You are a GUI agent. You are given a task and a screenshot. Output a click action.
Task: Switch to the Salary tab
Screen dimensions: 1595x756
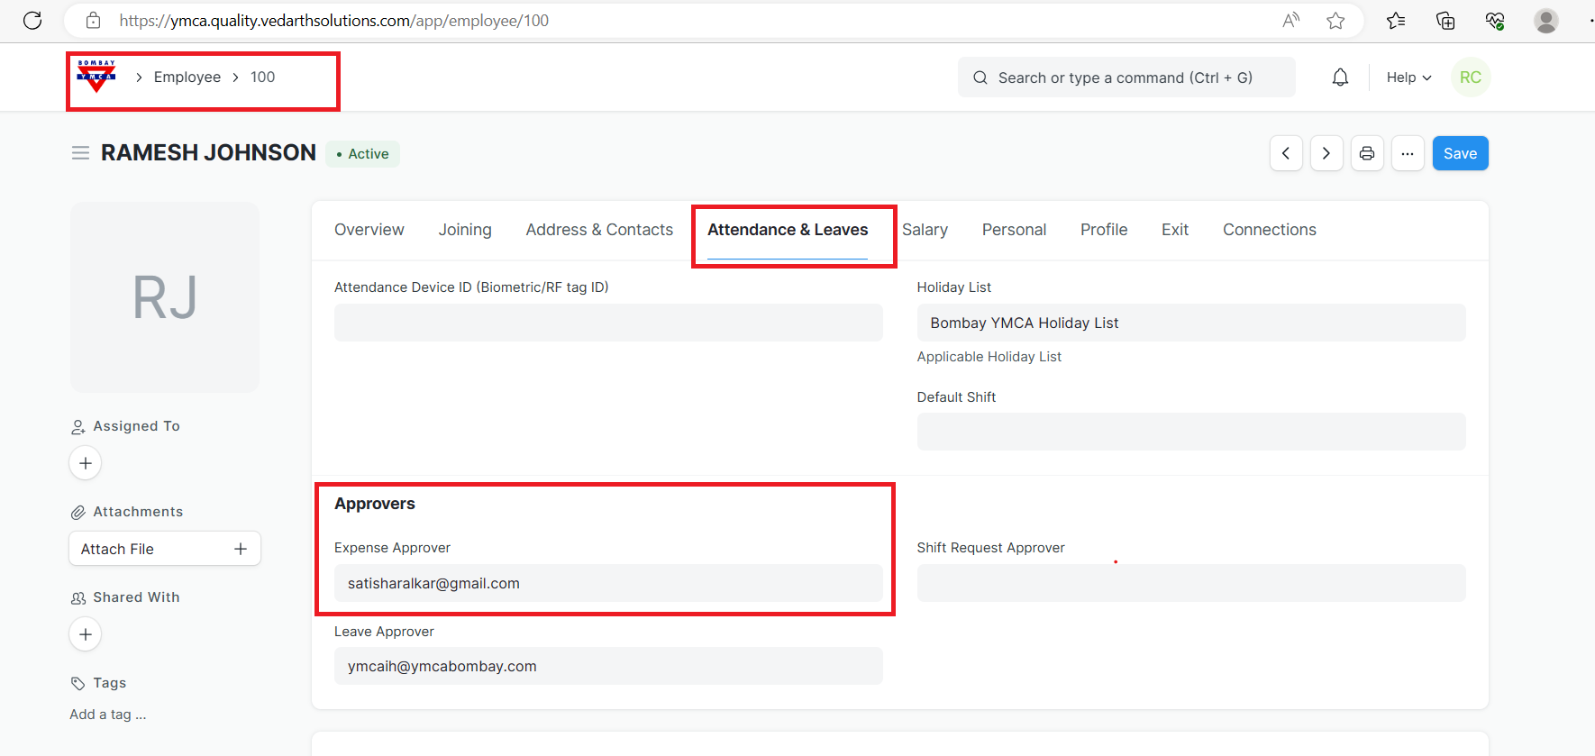(x=925, y=230)
